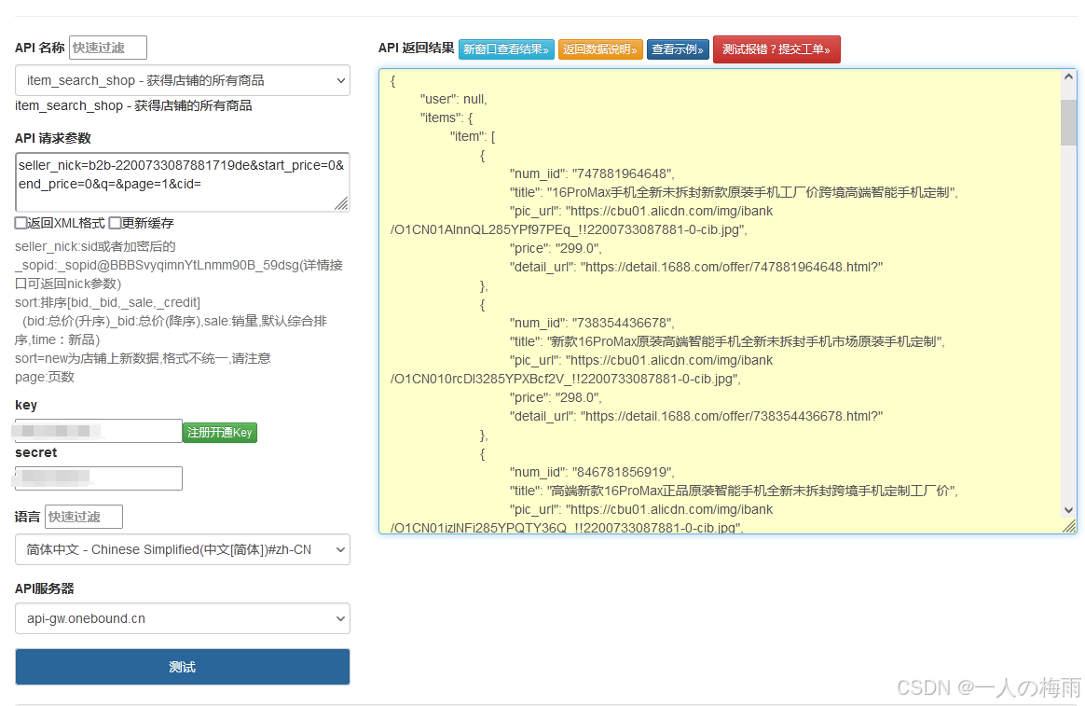Click the 返回数据说明 button

pyautogui.click(x=600, y=49)
